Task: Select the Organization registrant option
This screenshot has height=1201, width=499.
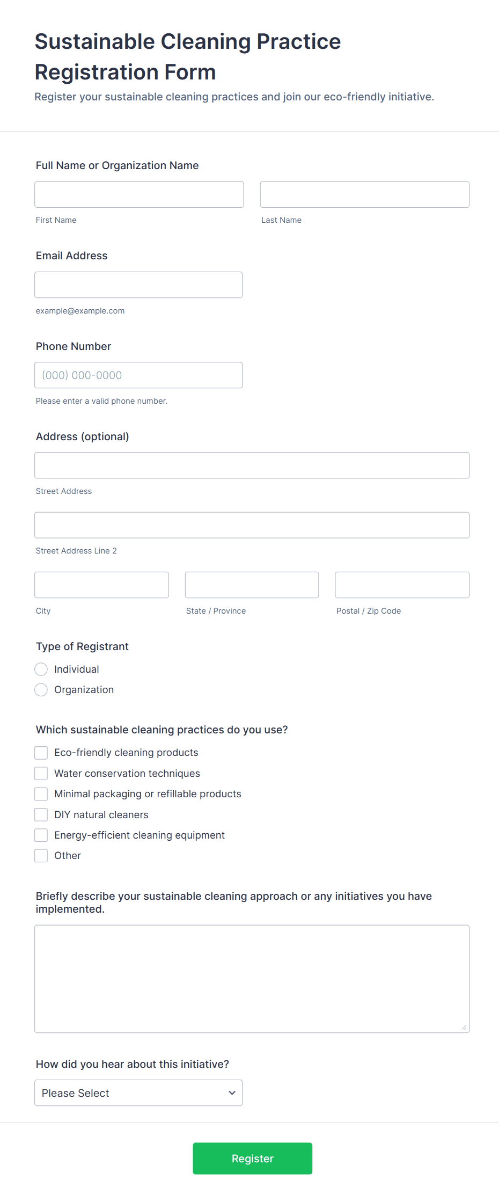Action: 41,689
